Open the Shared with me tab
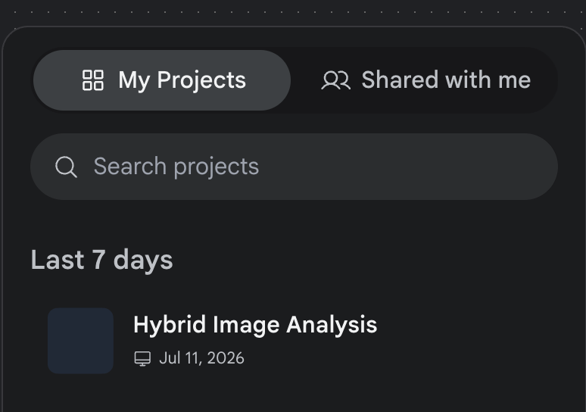This screenshot has height=412, width=586. pyautogui.click(x=425, y=80)
